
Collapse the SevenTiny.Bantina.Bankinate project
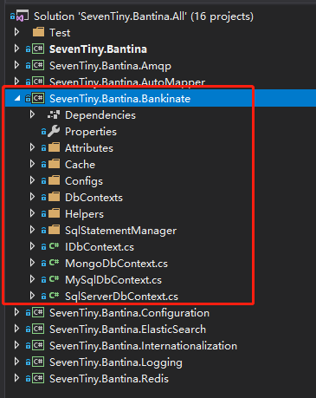click(x=17, y=98)
